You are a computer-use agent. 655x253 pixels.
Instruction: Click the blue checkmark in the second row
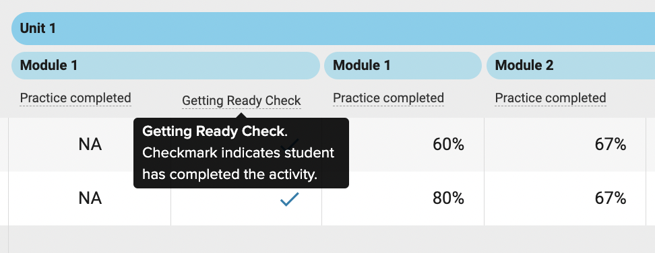click(290, 198)
